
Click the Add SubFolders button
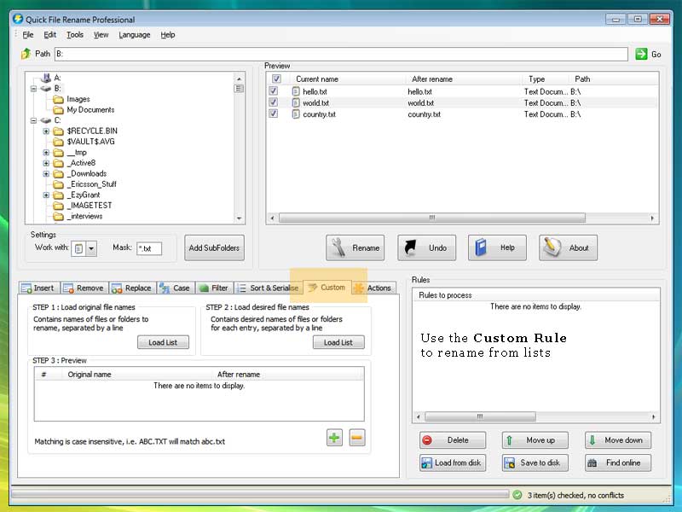215,248
